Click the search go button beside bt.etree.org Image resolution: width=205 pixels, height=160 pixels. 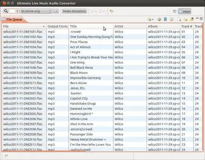pyautogui.click(x=56, y=11)
